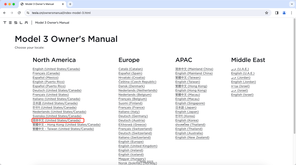Reload the page with the refresh icon

19,13
